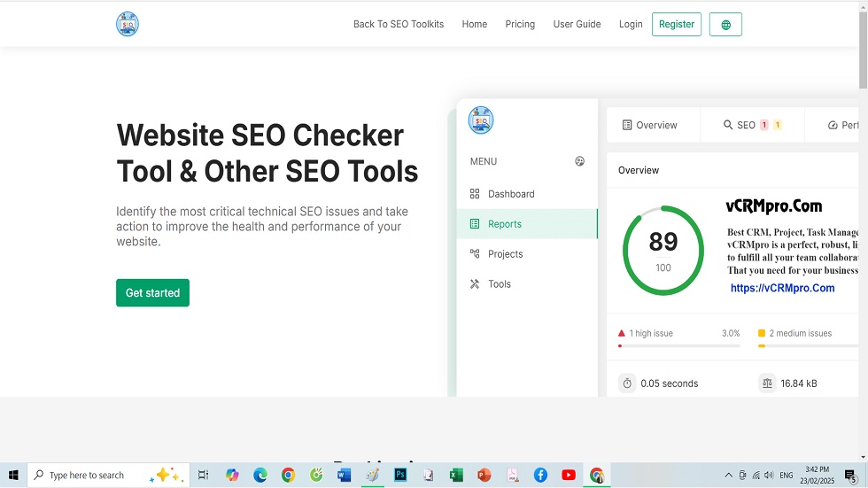Select Dashboard icon in sidebar menu
Image resolution: width=868 pixels, height=488 pixels.
point(475,194)
